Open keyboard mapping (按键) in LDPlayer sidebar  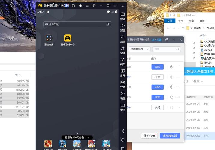pos(123,16)
